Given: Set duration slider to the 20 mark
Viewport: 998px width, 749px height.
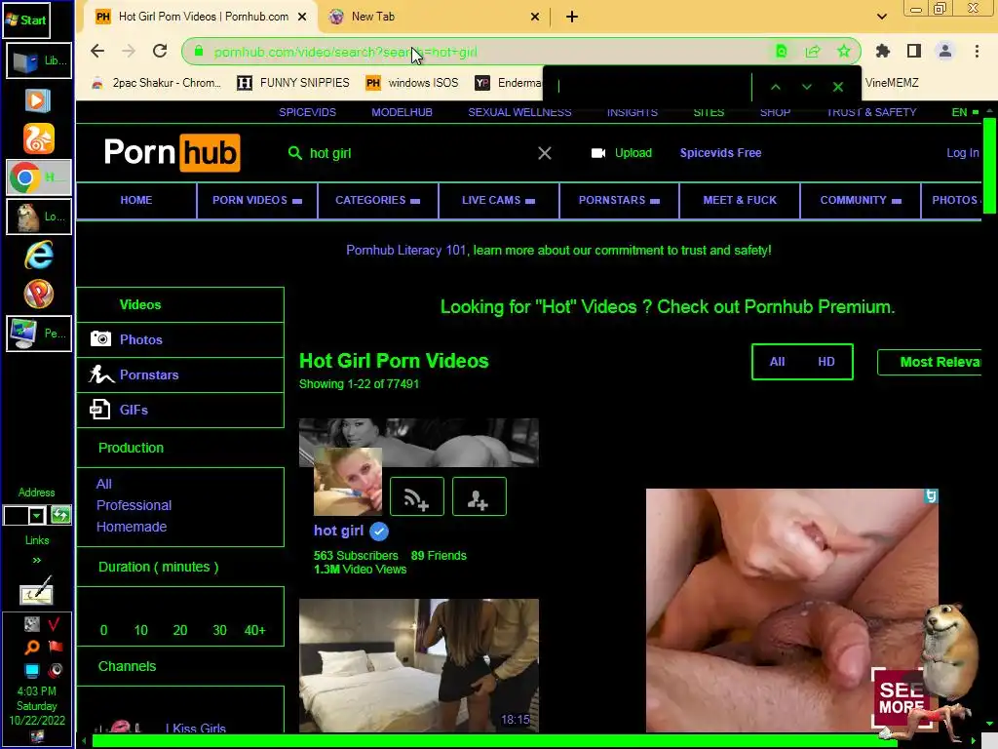Looking at the screenshot, I should pyautogui.click(x=180, y=630).
